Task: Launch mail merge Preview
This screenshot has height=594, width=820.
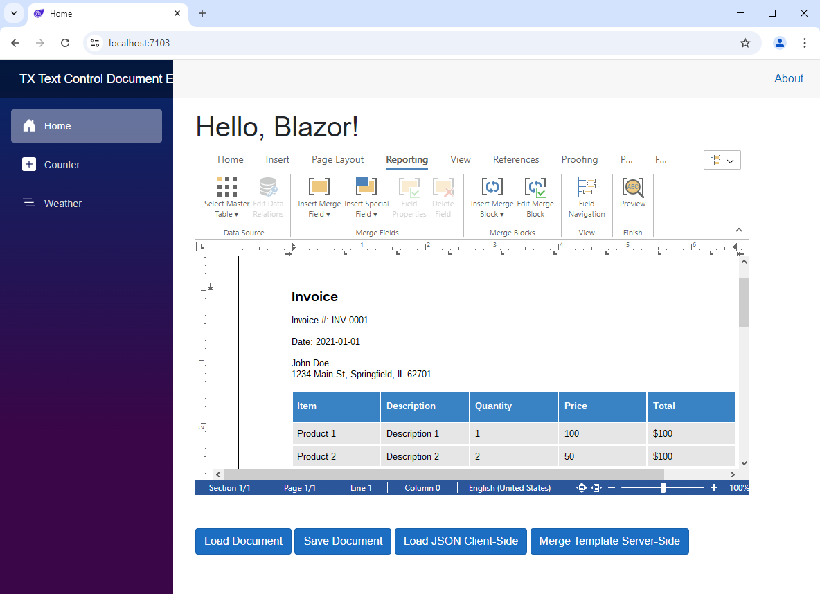Action: tap(632, 192)
